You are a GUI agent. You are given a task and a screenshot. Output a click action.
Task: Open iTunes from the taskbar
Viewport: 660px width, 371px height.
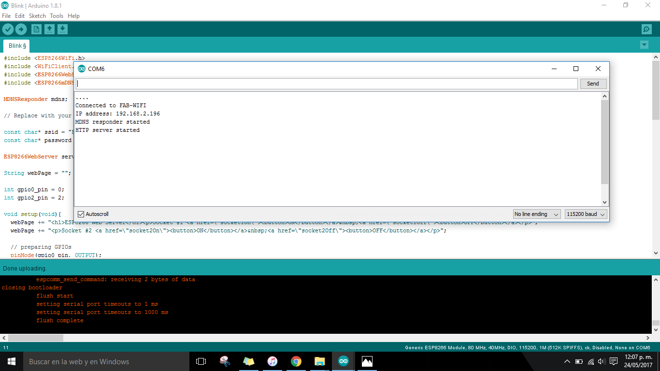(x=273, y=361)
